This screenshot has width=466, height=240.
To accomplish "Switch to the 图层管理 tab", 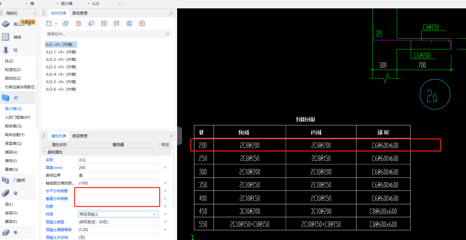I will 80,136.
